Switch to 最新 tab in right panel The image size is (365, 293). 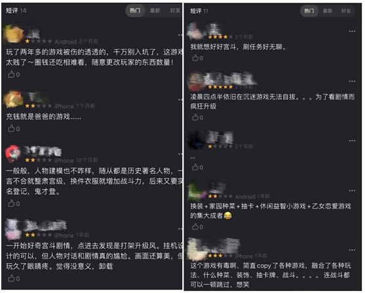pos(328,11)
